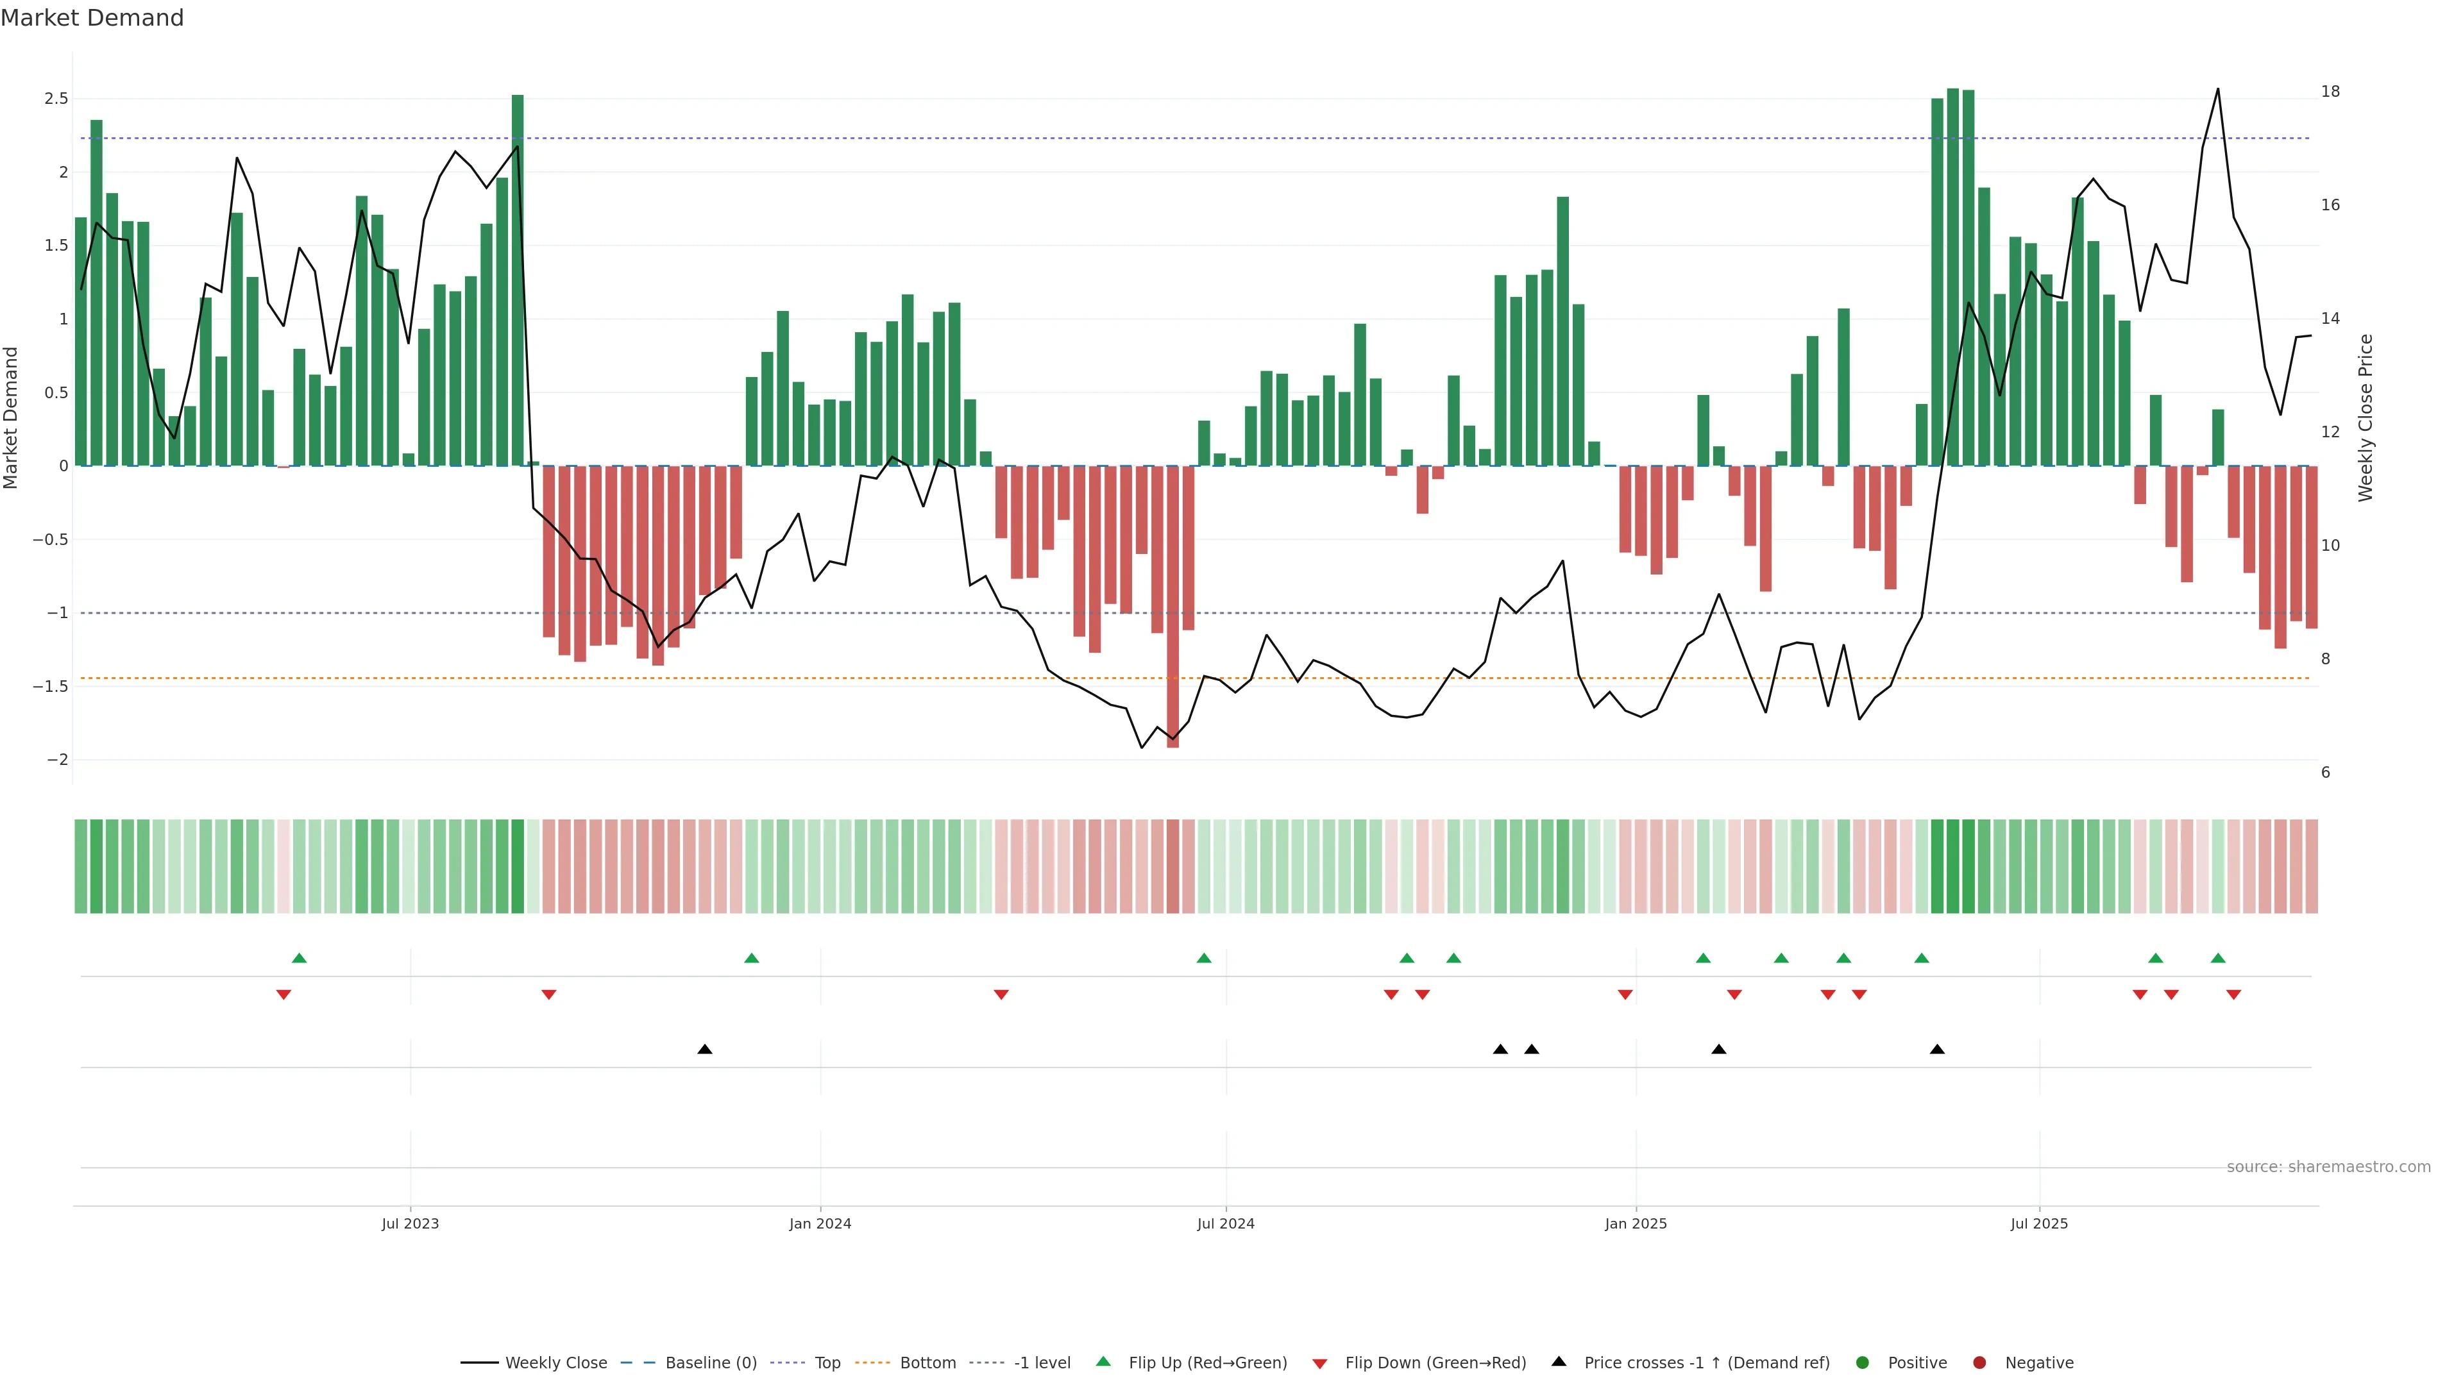This screenshot has width=2463, height=1385.
Task: Click the red Negative legend circle
Action: click(x=1979, y=1363)
